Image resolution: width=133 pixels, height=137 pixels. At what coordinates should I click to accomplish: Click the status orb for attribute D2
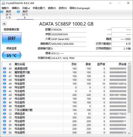(x=4, y=133)
